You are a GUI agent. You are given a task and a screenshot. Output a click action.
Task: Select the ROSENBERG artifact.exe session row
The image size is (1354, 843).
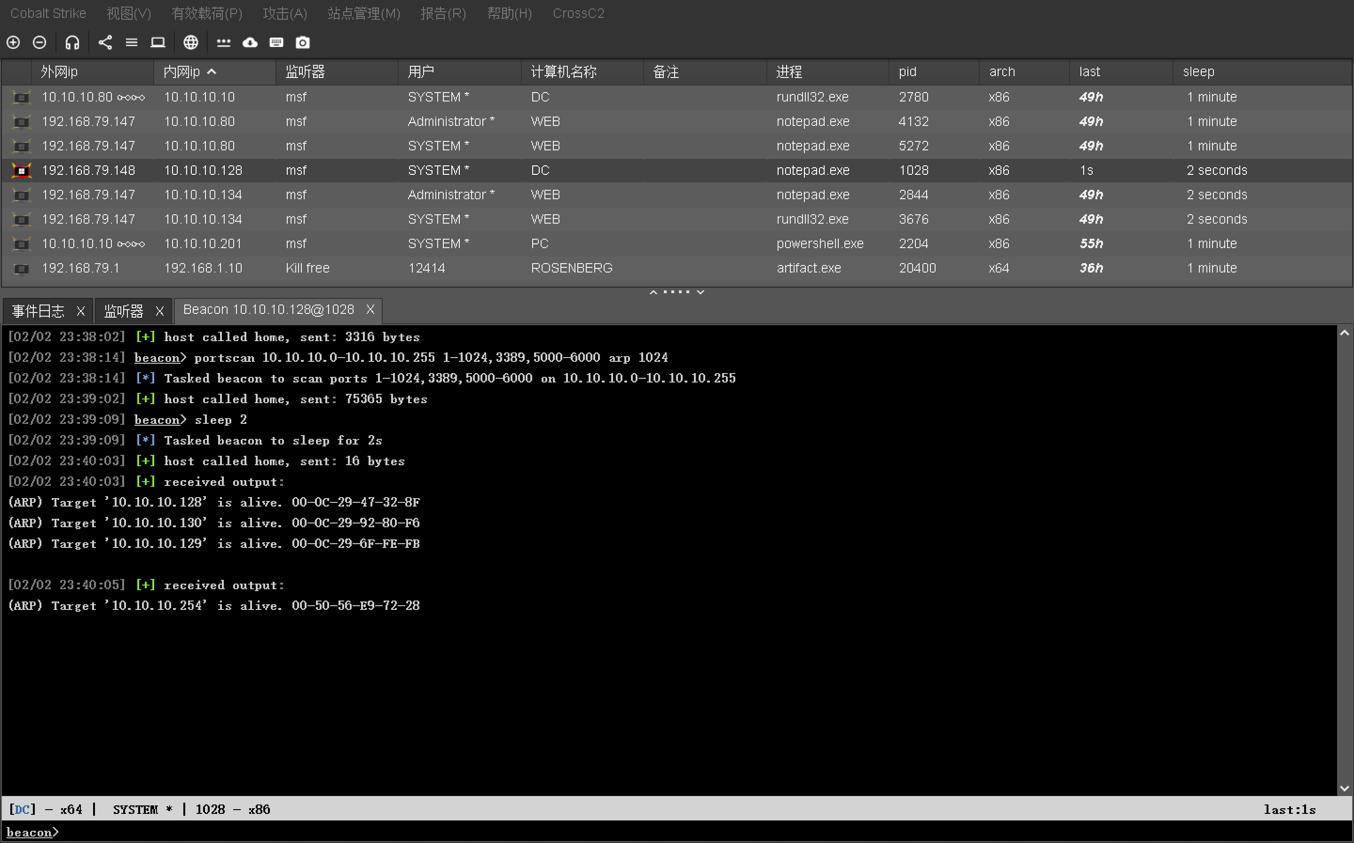pyautogui.click(x=571, y=268)
